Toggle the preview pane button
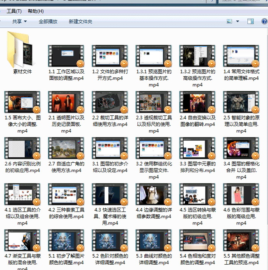This screenshot has width=268, height=270. [x=250, y=21]
